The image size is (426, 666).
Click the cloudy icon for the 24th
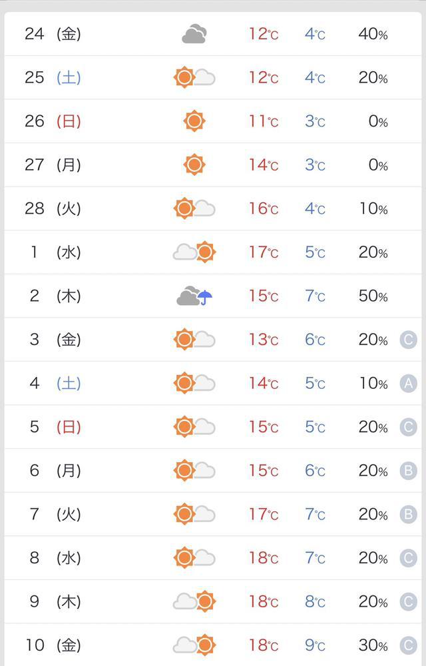pos(194,34)
